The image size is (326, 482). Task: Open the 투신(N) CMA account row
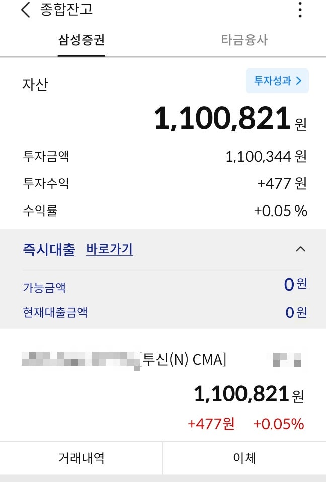pyautogui.click(x=163, y=359)
